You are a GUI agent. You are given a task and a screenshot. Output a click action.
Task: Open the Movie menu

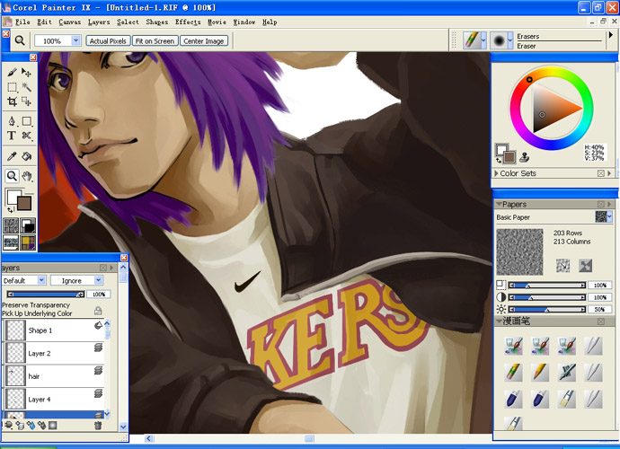tap(217, 22)
